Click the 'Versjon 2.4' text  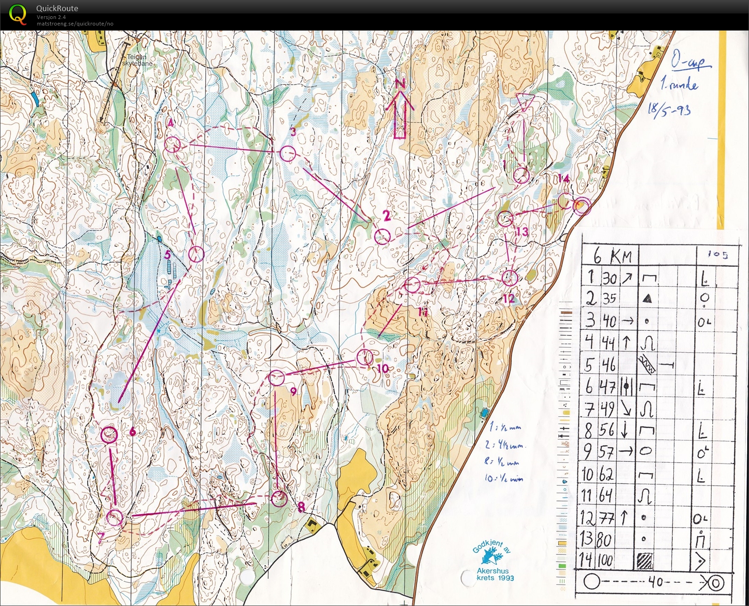pyautogui.click(x=51, y=17)
